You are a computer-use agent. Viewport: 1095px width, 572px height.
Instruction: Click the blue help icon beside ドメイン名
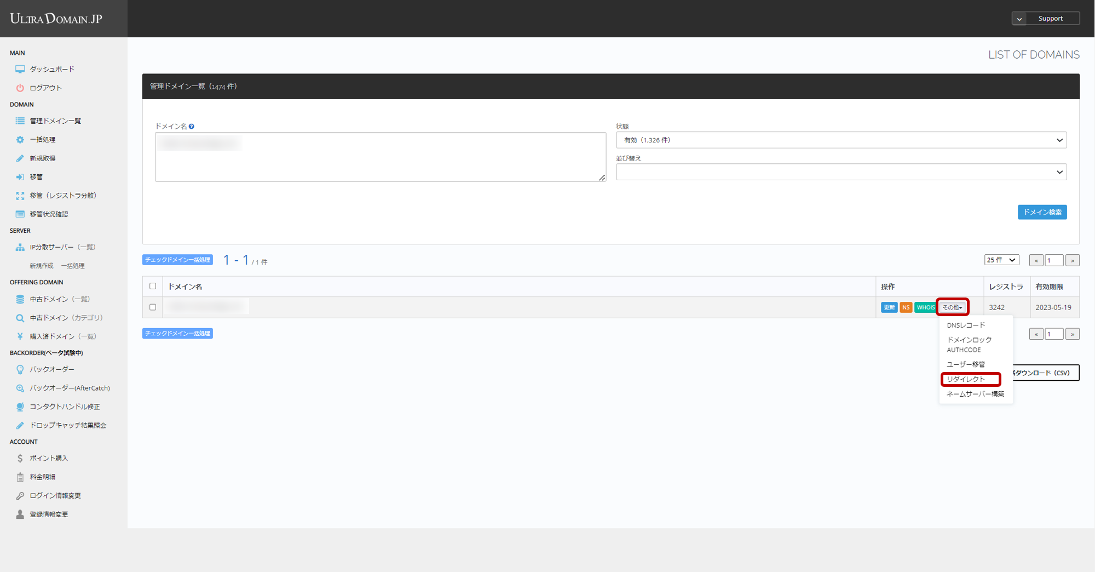coord(192,127)
